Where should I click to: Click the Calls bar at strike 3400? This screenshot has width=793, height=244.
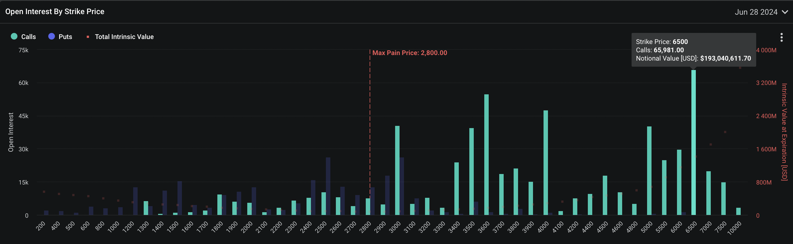(x=457, y=189)
